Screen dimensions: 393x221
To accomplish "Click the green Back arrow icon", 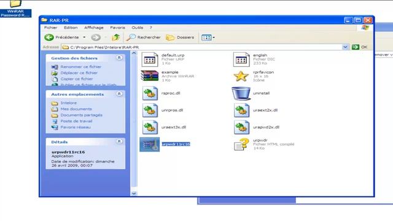I will click(x=49, y=37).
